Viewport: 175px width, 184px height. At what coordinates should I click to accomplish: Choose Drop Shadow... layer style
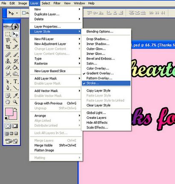point(106,39)
